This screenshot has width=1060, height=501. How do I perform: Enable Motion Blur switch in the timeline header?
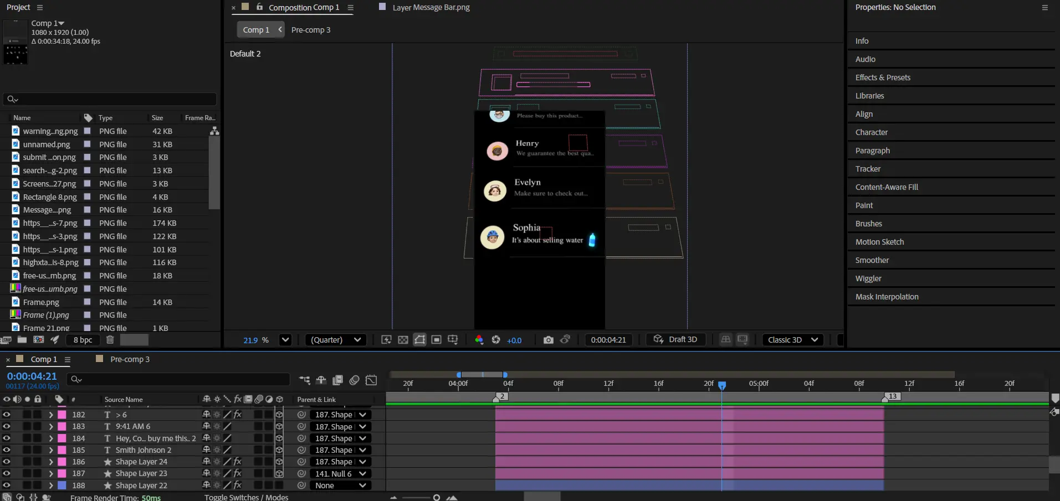click(x=355, y=380)
